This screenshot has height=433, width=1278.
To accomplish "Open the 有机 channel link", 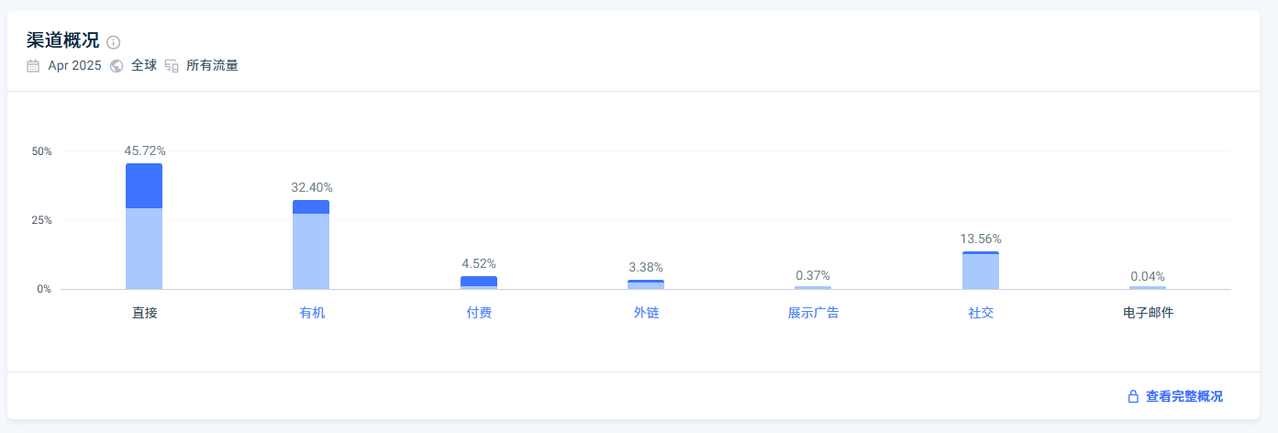I will [312, 313].
